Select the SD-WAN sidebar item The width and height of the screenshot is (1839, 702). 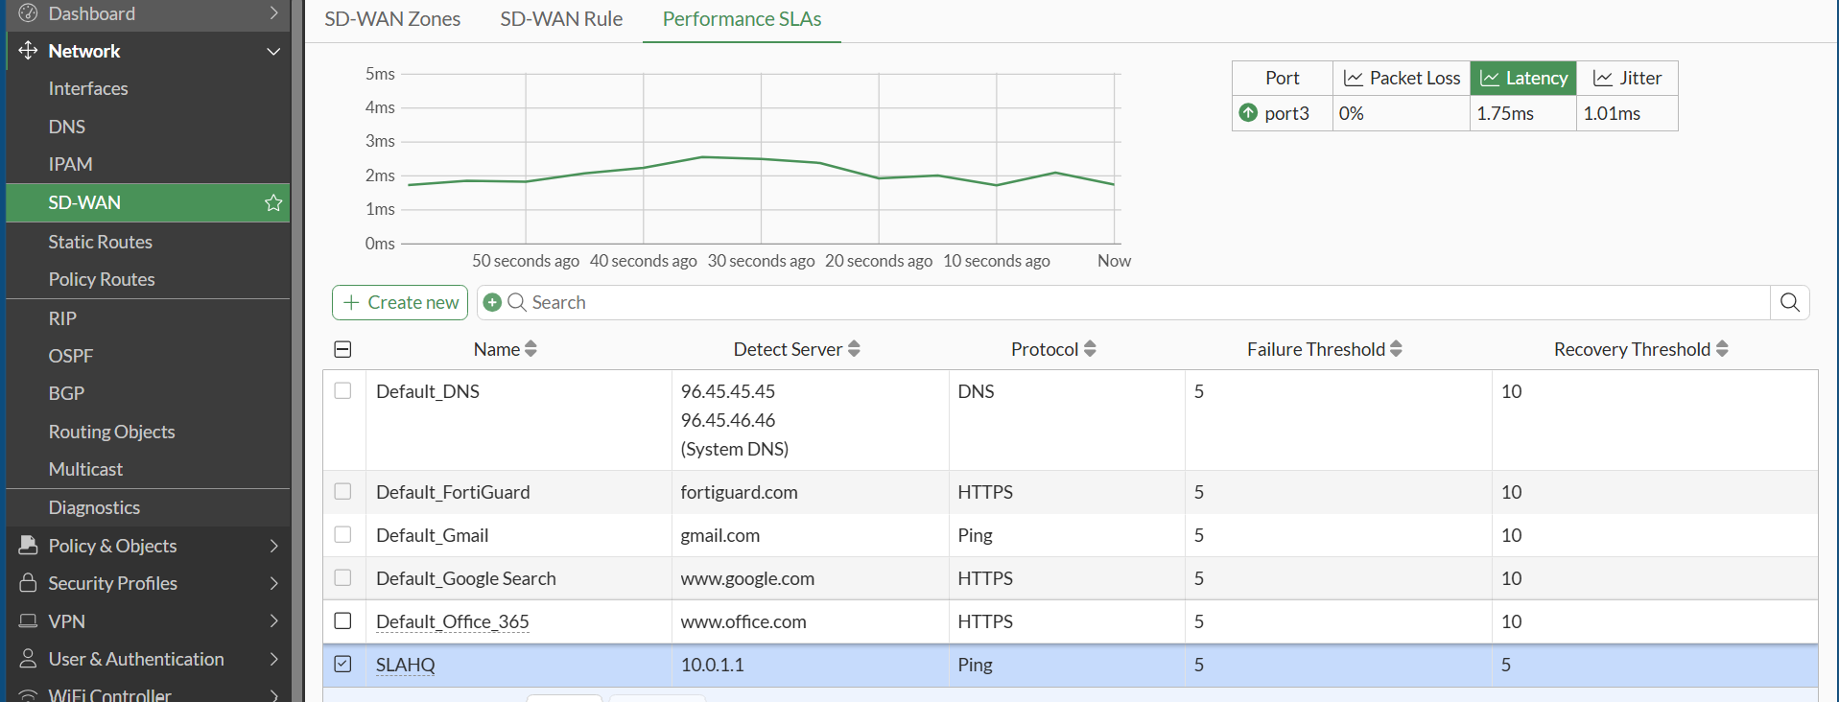(148, 202)
